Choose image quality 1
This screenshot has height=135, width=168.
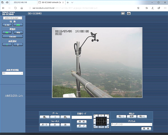tap(7, 45)
